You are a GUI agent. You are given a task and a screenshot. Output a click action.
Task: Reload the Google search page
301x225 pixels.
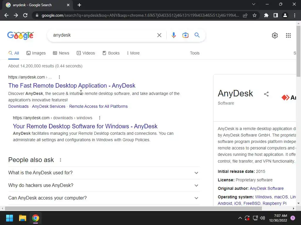click(25, 15)
